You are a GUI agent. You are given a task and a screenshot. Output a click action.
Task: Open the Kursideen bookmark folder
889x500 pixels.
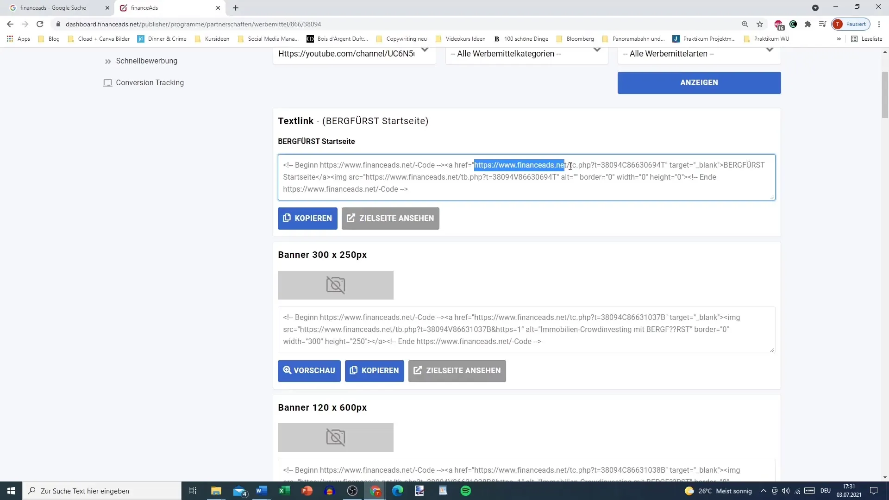[x=212, y=39]
